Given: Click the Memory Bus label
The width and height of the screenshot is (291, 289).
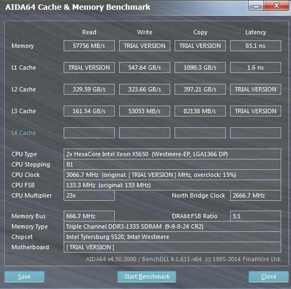Looking at the screenshot, I should click(x=28, y=216).
